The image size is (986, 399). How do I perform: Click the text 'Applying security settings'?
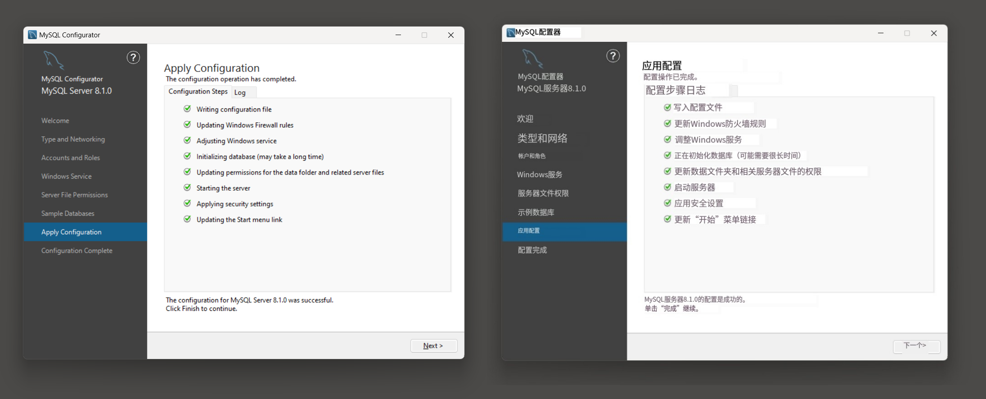pos(235,204)
